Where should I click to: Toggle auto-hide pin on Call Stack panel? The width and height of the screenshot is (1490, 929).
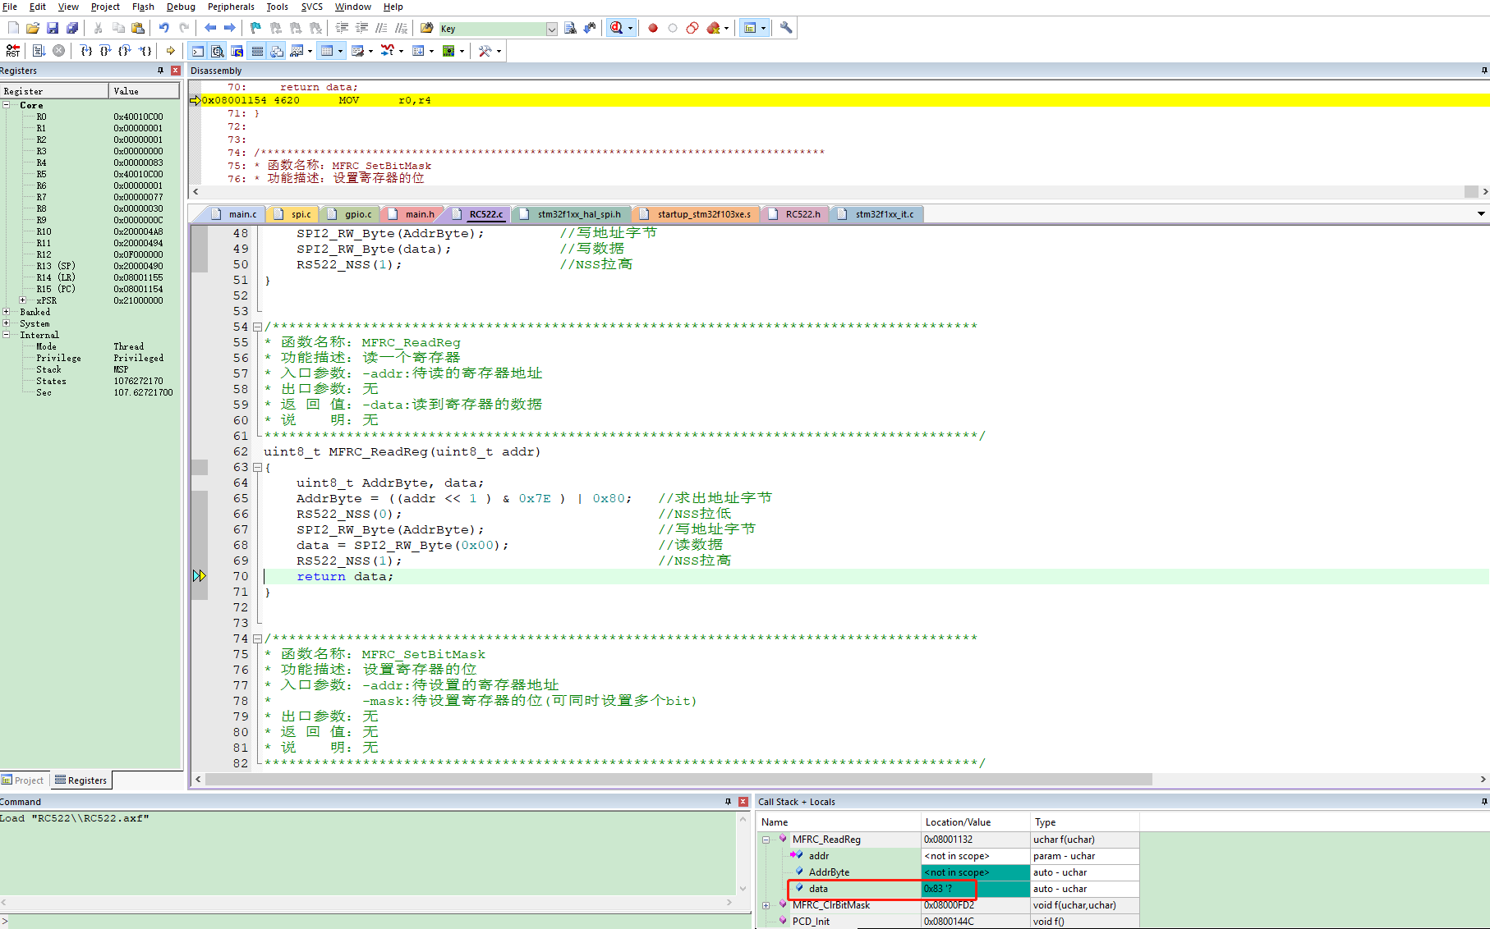pos(1483,802)
